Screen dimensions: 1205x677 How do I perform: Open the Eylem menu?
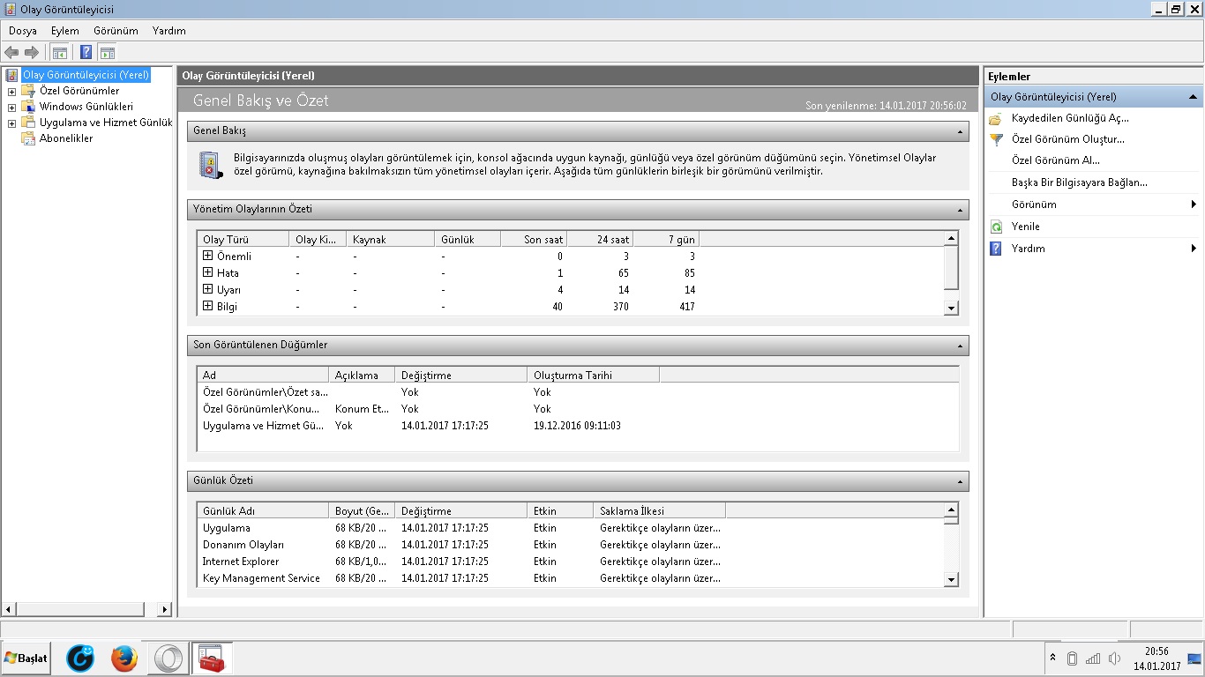point(65,31)
